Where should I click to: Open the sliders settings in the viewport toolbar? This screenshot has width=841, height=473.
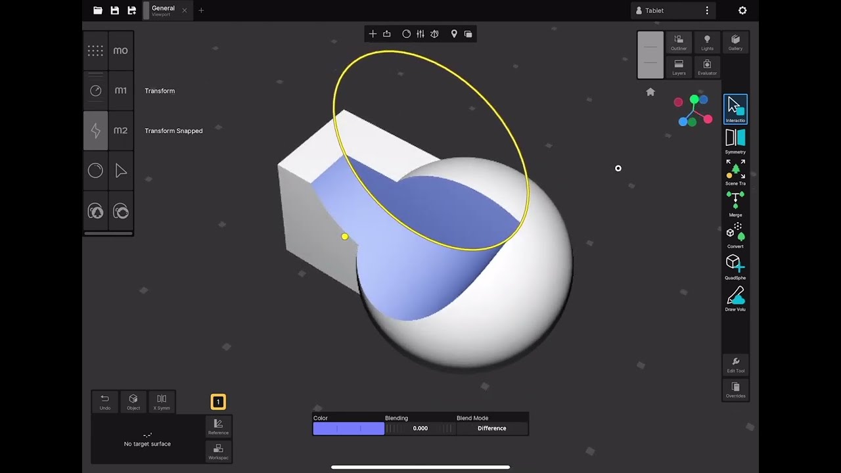(420, 34)
